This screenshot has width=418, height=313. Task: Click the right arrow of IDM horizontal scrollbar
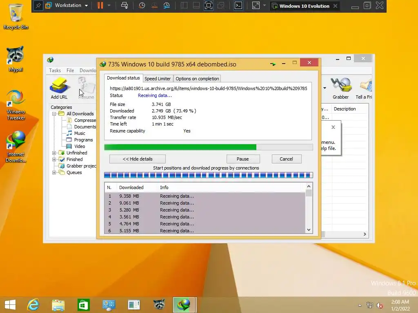(365, 234)
